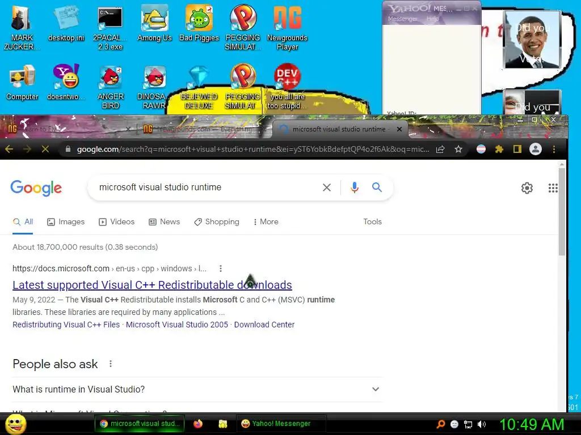Open the Microsoft Visual Studio 2005 sublink

pos(177,325)
